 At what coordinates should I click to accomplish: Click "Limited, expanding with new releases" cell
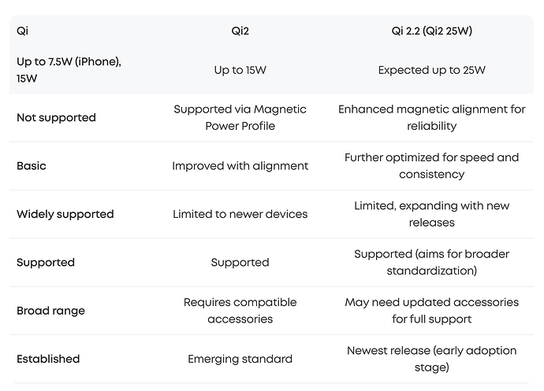coord(431,214)
